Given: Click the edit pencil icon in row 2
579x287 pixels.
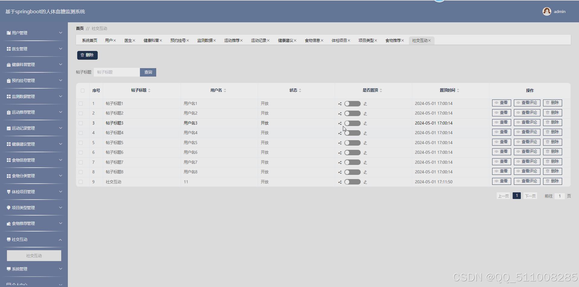Looking at the screenshot, I should [365, 114].
